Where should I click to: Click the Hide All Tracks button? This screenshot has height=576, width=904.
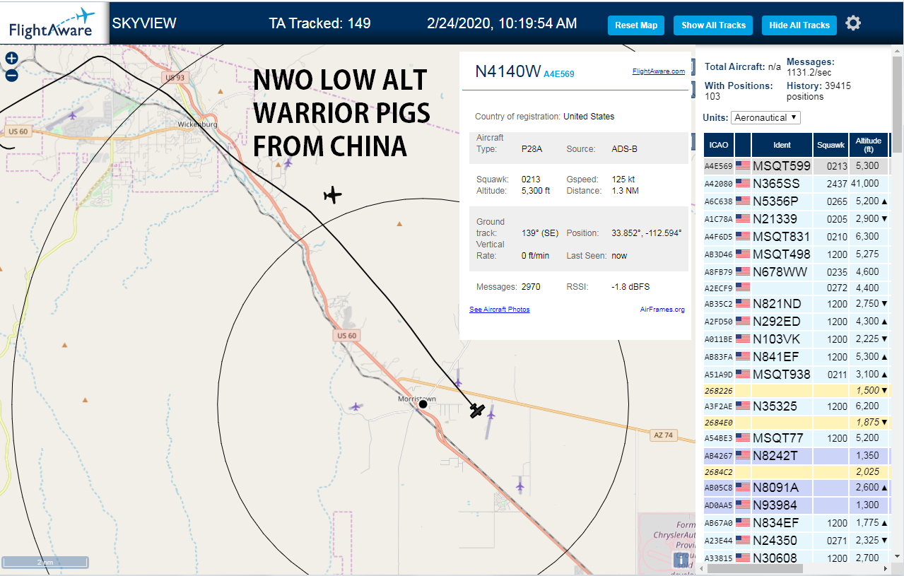799,25
